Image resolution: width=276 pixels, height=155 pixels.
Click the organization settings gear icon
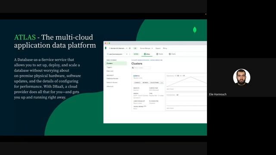(x=130, y=48)
